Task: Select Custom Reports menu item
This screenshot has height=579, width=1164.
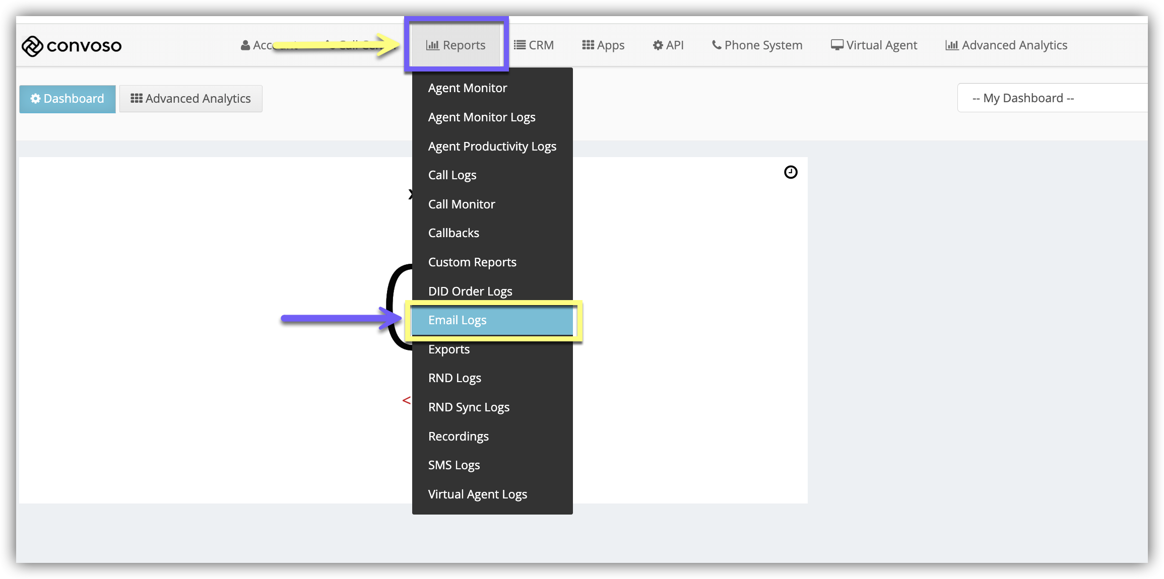Action: tap(472, 262)
